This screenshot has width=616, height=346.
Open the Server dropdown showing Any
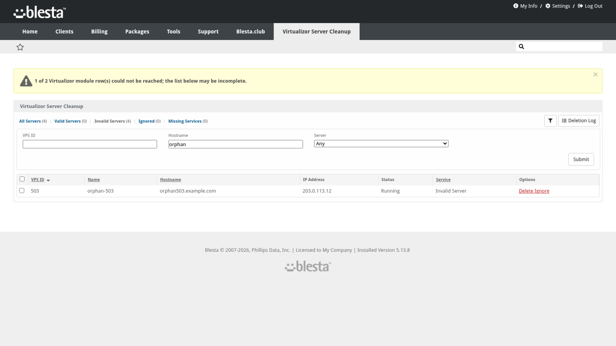[381, 144]
